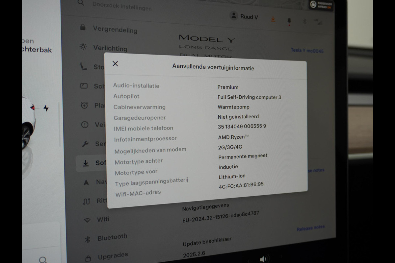Click Full Self-Driving computer 3
The image size is (395, 263).
pyautogui.click(x=249, y=97)
